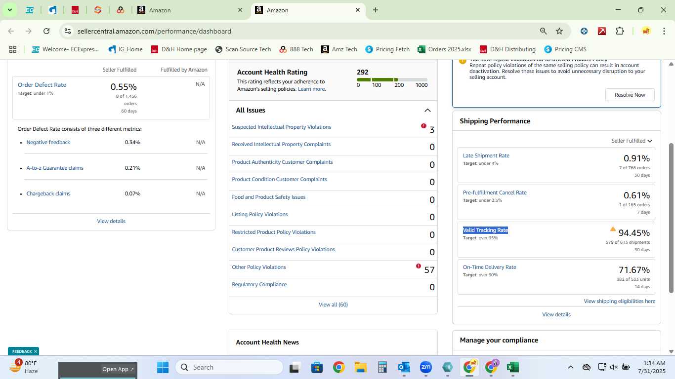The width and height of the screenshot is (675, 379).
Task: Click warning triangle beside Valid Tracking Rate
Action: [x=613, y=229]
